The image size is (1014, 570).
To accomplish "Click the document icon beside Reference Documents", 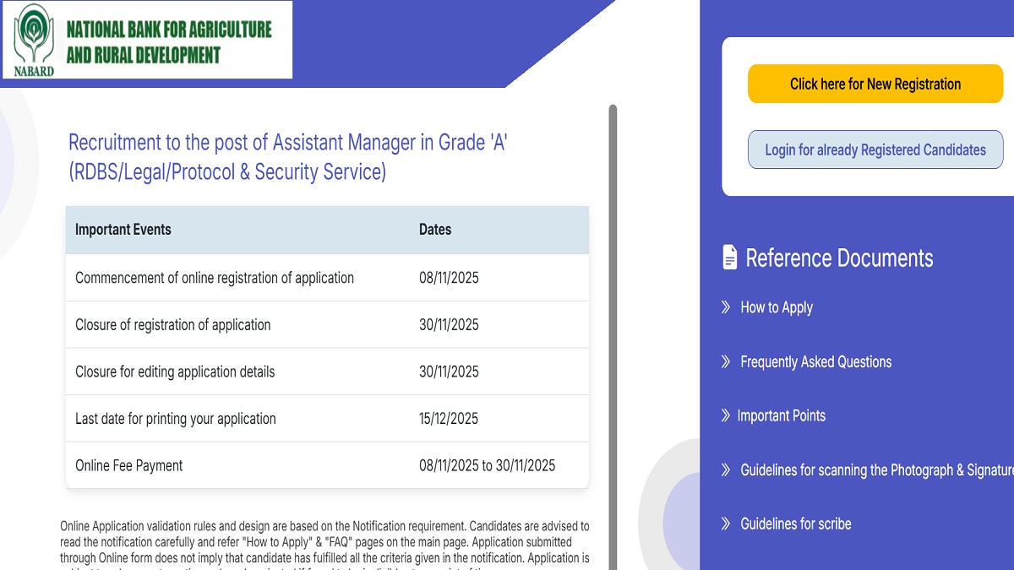I will coord(730,258).
